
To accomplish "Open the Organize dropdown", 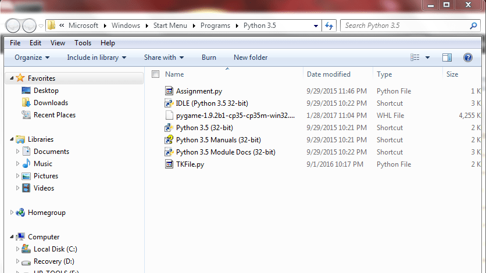I will pos(32,58).
